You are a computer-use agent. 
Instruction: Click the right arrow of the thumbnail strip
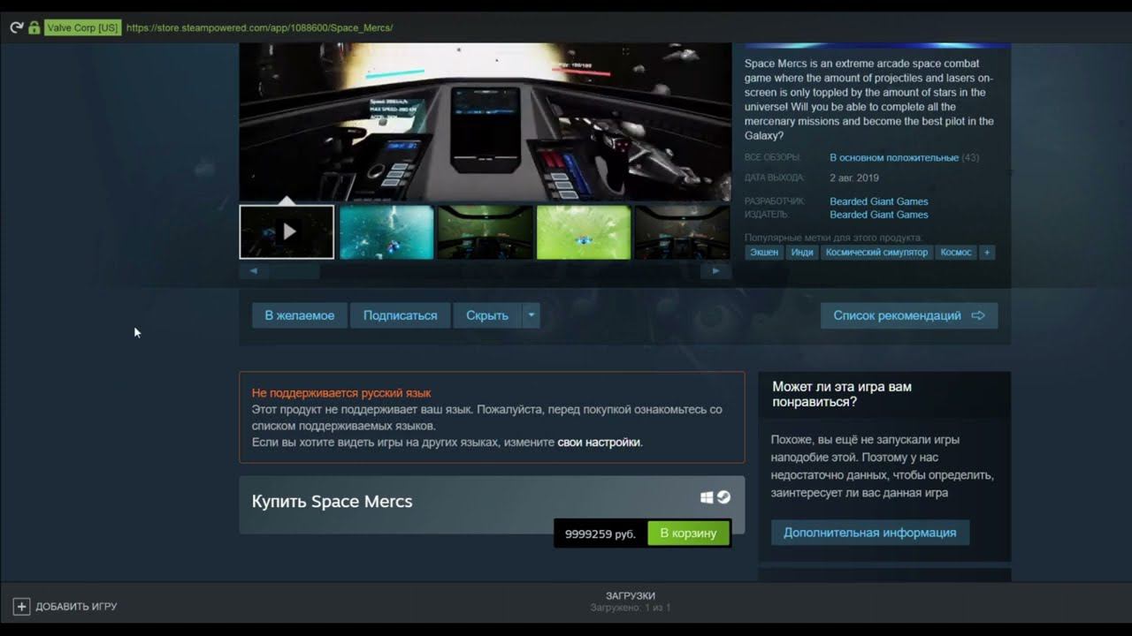coord(716,271)
